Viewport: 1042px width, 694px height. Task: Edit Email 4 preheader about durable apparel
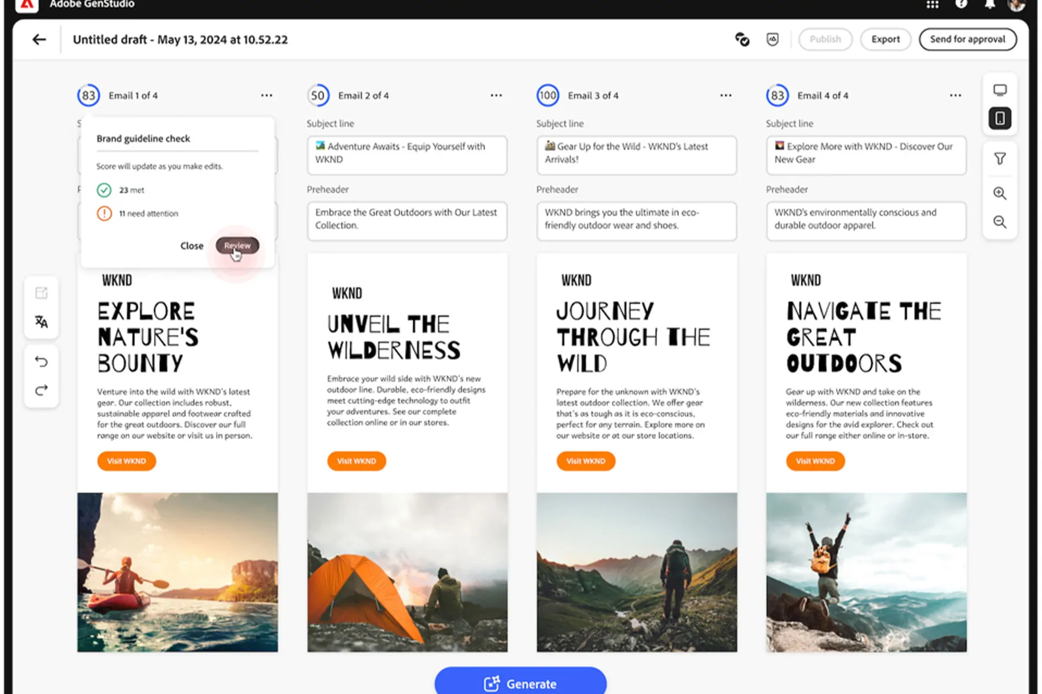(866, 221)
